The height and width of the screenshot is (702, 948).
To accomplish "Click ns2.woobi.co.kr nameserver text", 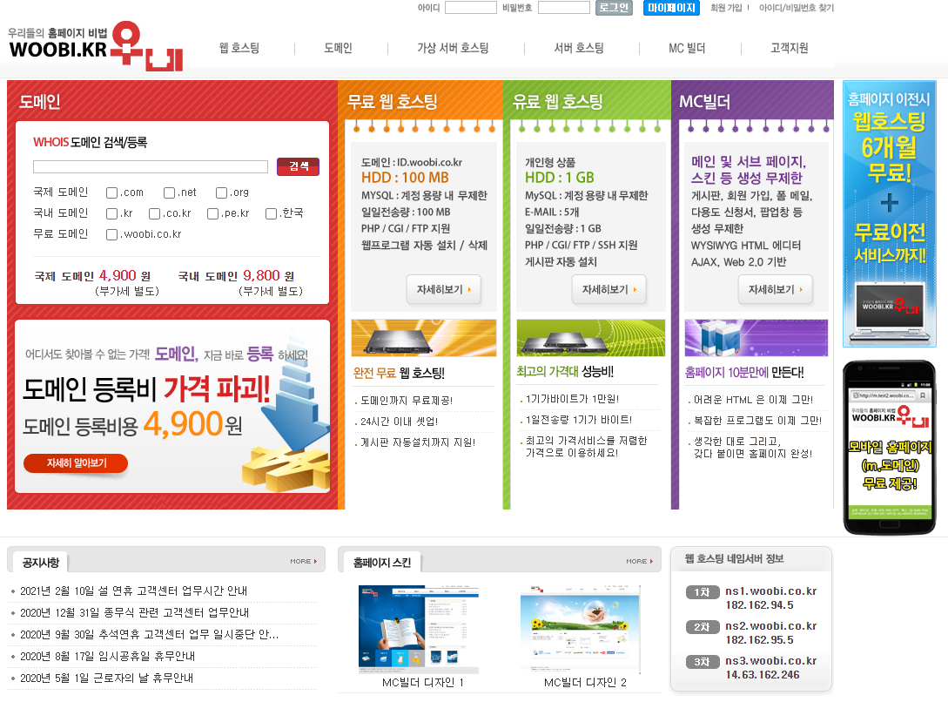I will (x=771, y=626).
